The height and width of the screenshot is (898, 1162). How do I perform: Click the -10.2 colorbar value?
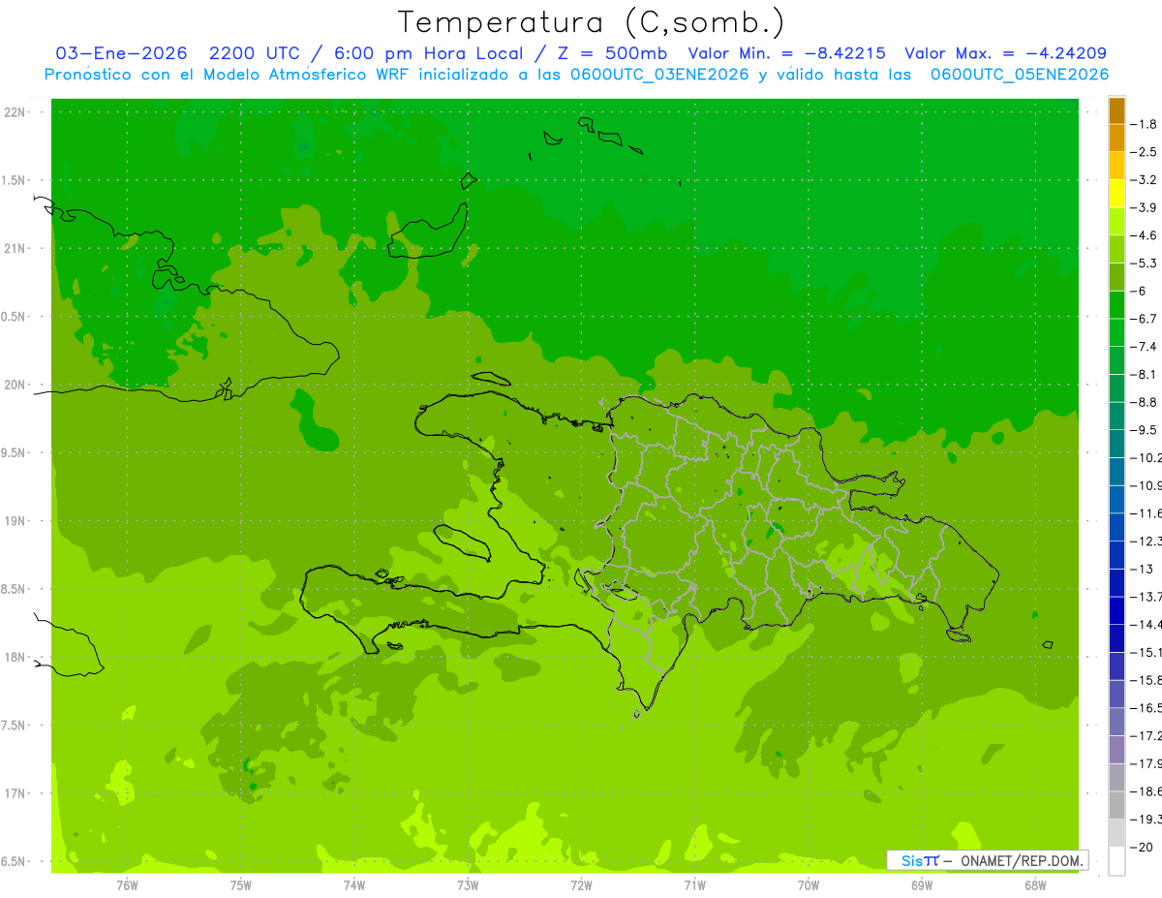(x=1146, y=457)
